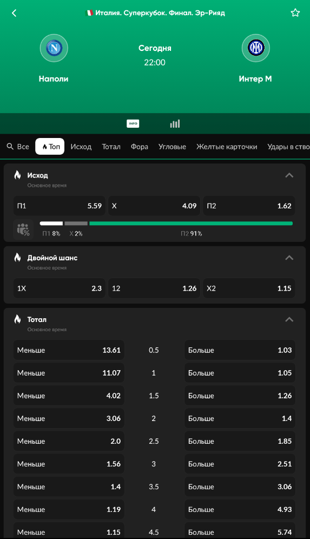310x539 pixels.
Task: Open the match statistics bar-chart icon
Action: (175, 123)
